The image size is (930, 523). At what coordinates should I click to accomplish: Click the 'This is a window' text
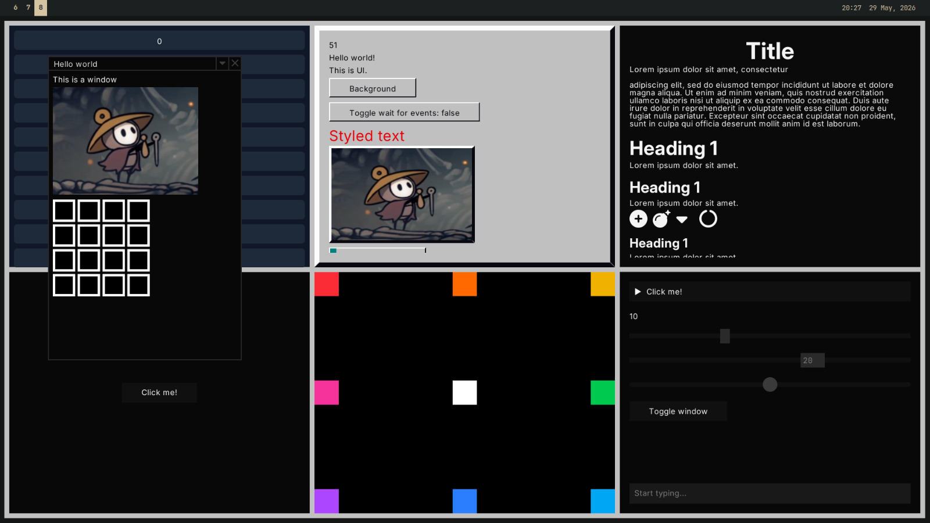85,80
